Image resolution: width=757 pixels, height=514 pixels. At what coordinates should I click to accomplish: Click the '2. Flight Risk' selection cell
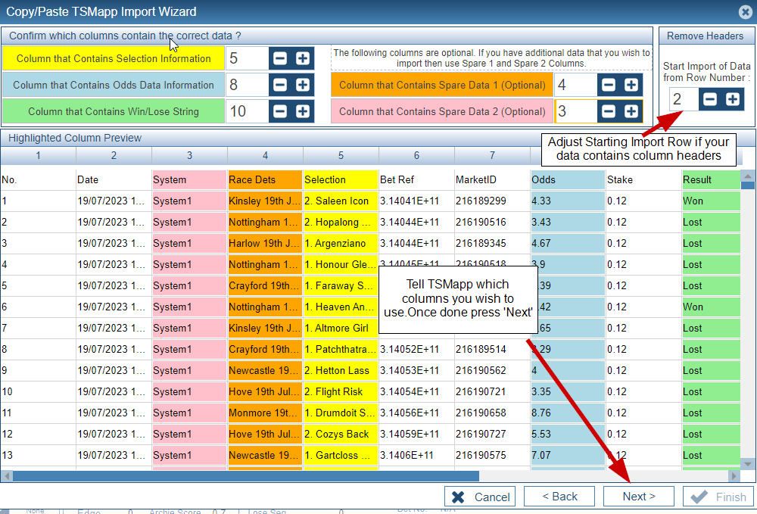click(341, 392)
